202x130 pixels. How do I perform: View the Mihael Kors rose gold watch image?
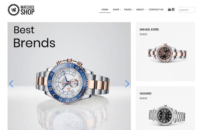click(167, 53)
